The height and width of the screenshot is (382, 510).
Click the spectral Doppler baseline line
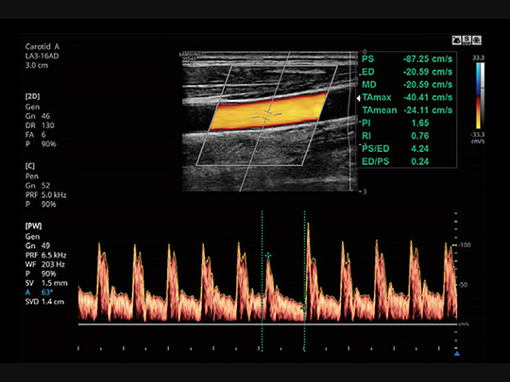click(x=267, y=324)
